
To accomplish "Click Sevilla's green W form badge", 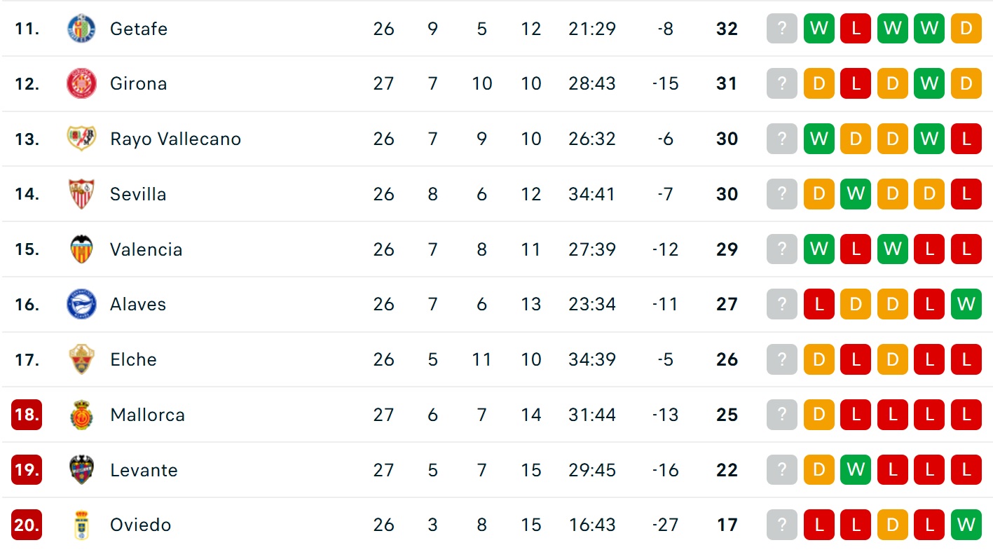I will pos(856,194).
